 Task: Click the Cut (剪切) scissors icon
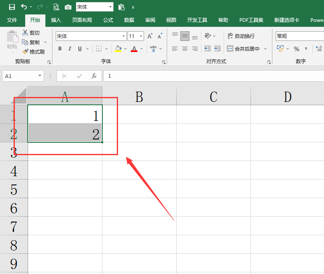(25, 33)
